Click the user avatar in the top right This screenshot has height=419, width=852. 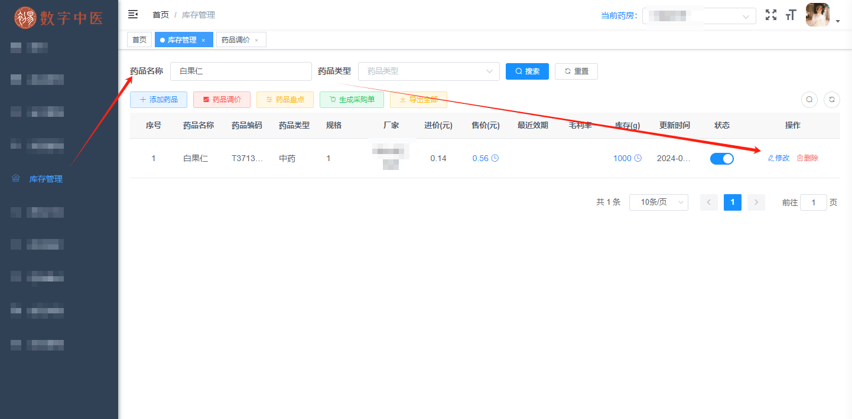click(x=817, y=15)
